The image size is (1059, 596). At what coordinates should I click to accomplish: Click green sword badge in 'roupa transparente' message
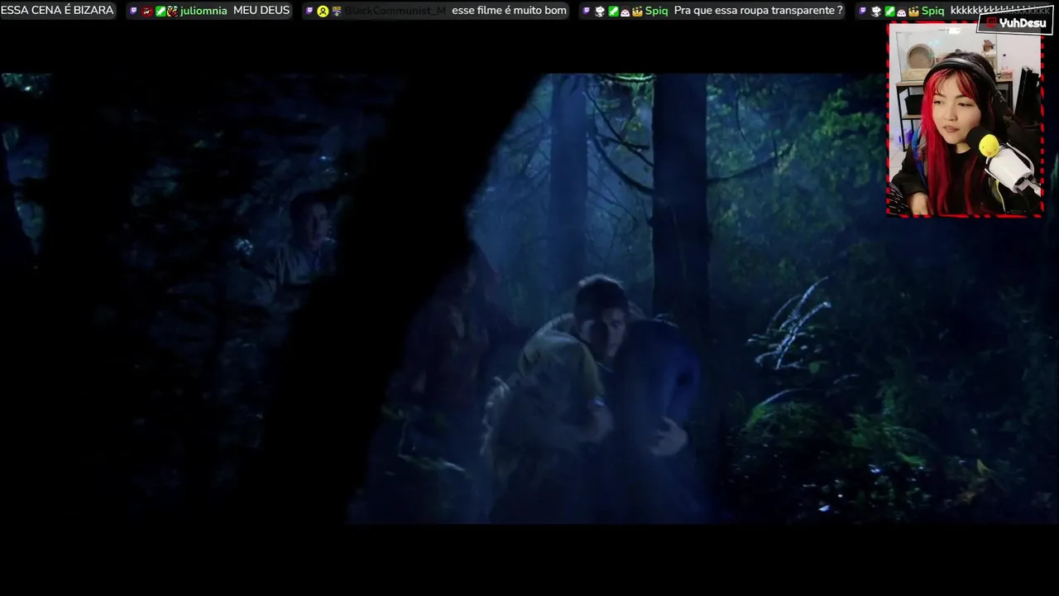click(x=613, y=12)
